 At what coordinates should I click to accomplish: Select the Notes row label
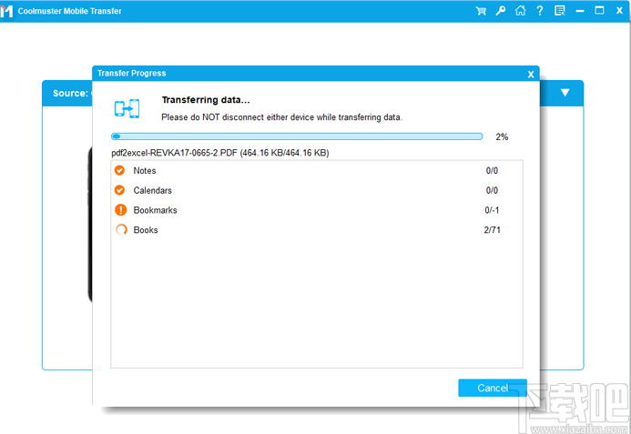point(145,170)
